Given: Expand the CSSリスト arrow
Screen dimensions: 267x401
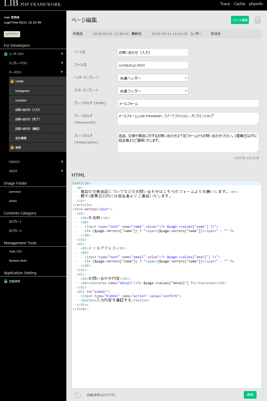Looking at the screenshot, I should pos(62,162).
